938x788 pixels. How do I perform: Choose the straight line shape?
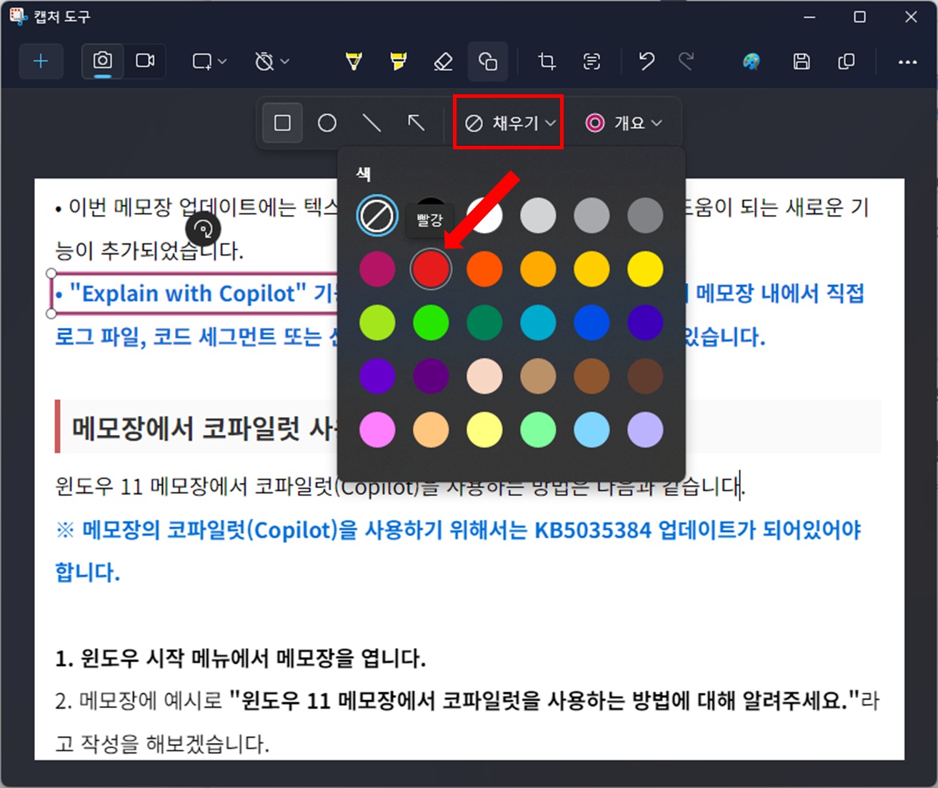tap(371, 123)
